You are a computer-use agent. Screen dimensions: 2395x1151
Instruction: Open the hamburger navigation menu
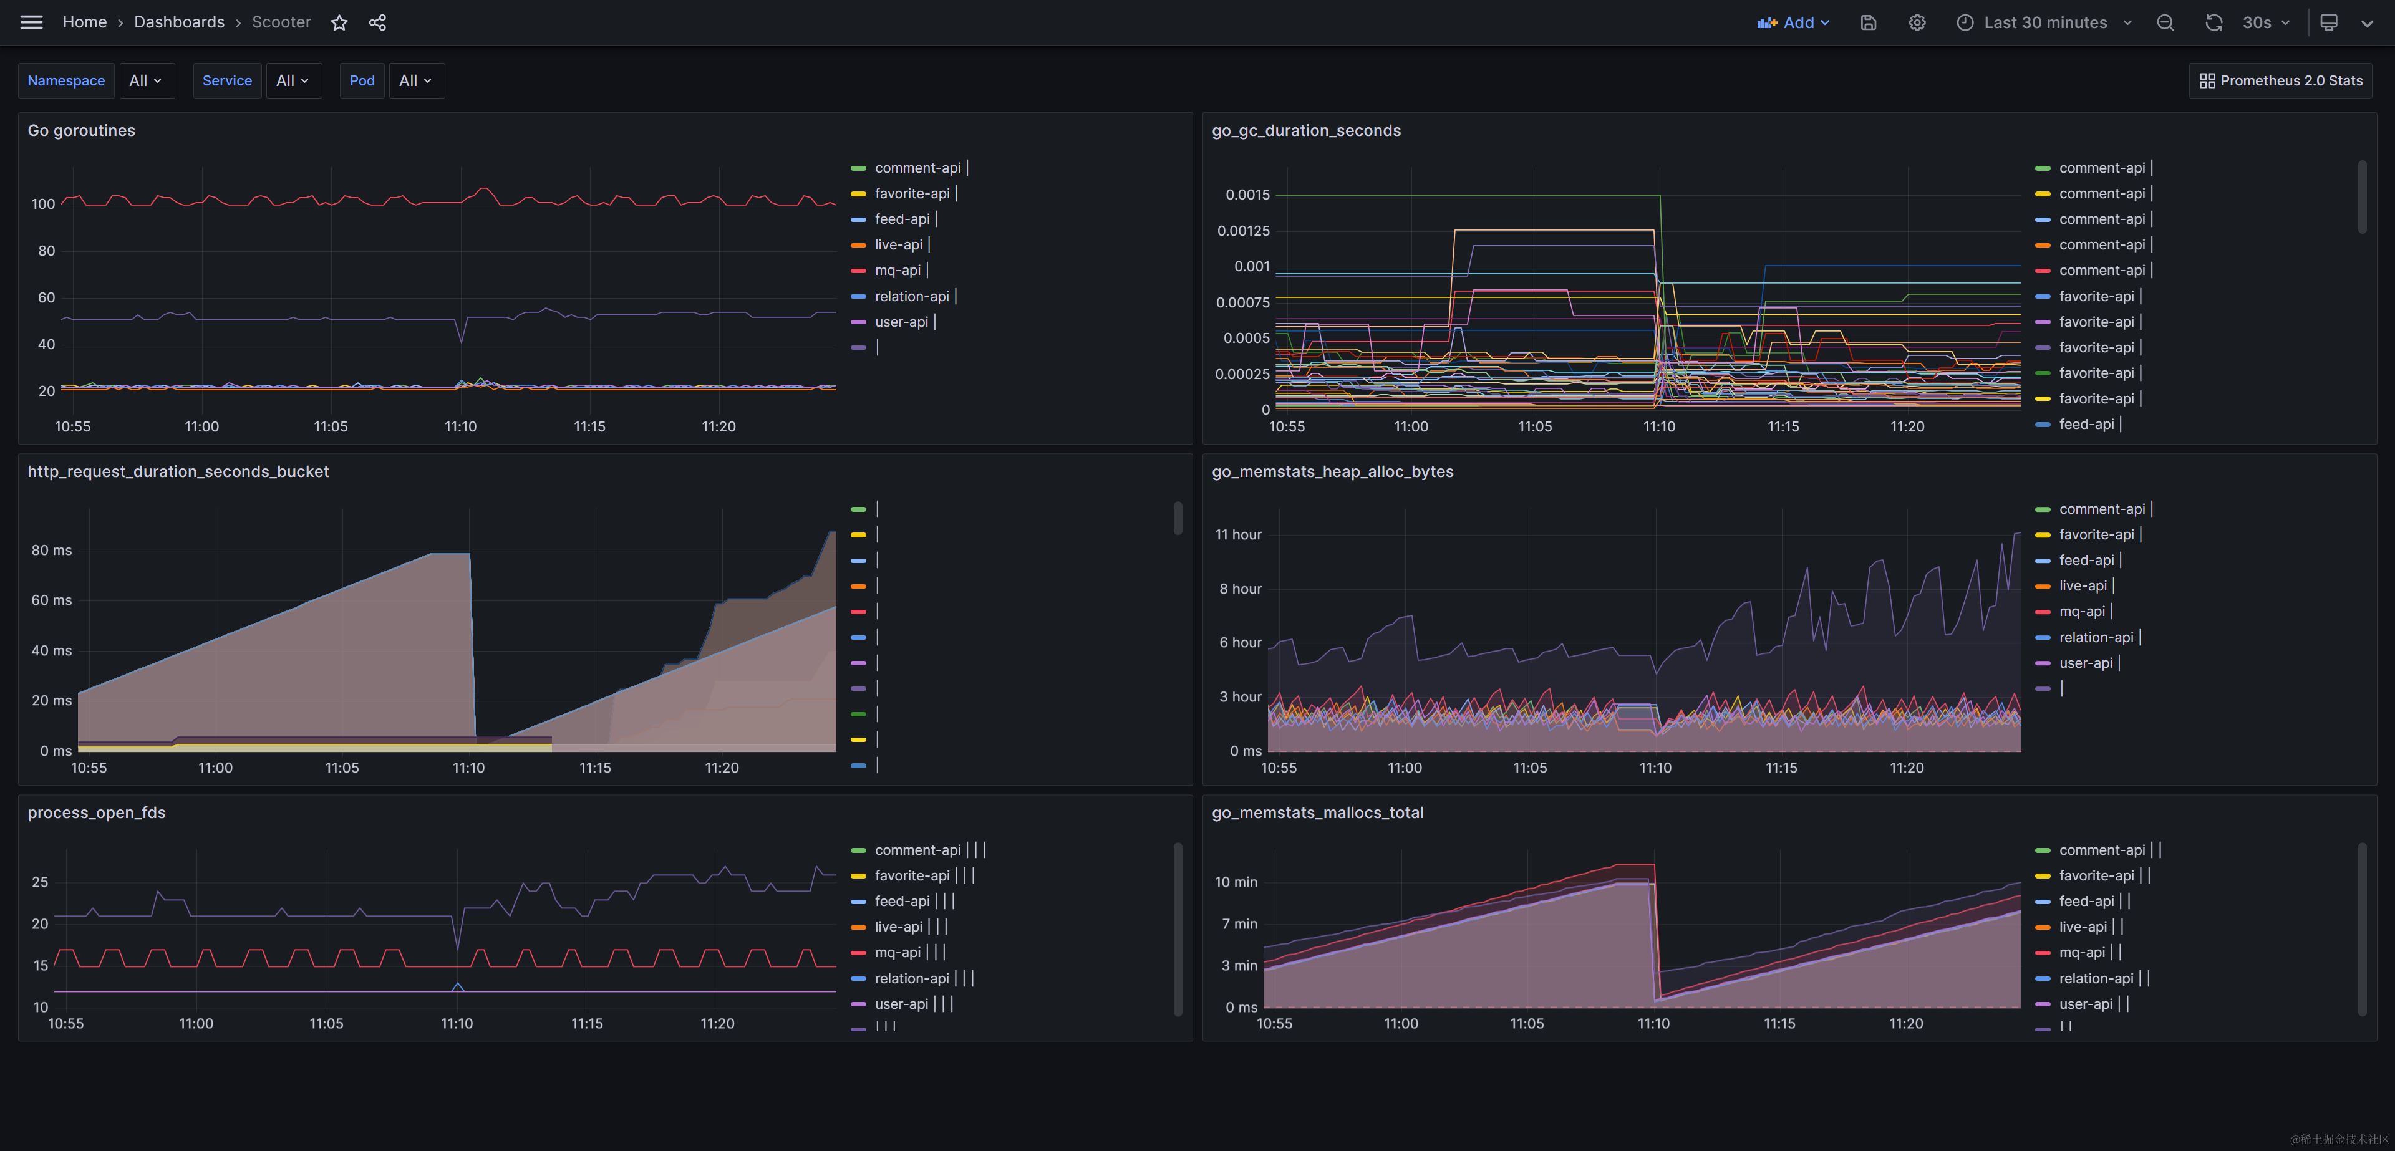[x=32, y=22]
